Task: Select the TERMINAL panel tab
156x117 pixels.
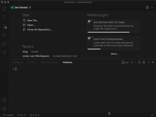Action: click(x=67, y=63)
